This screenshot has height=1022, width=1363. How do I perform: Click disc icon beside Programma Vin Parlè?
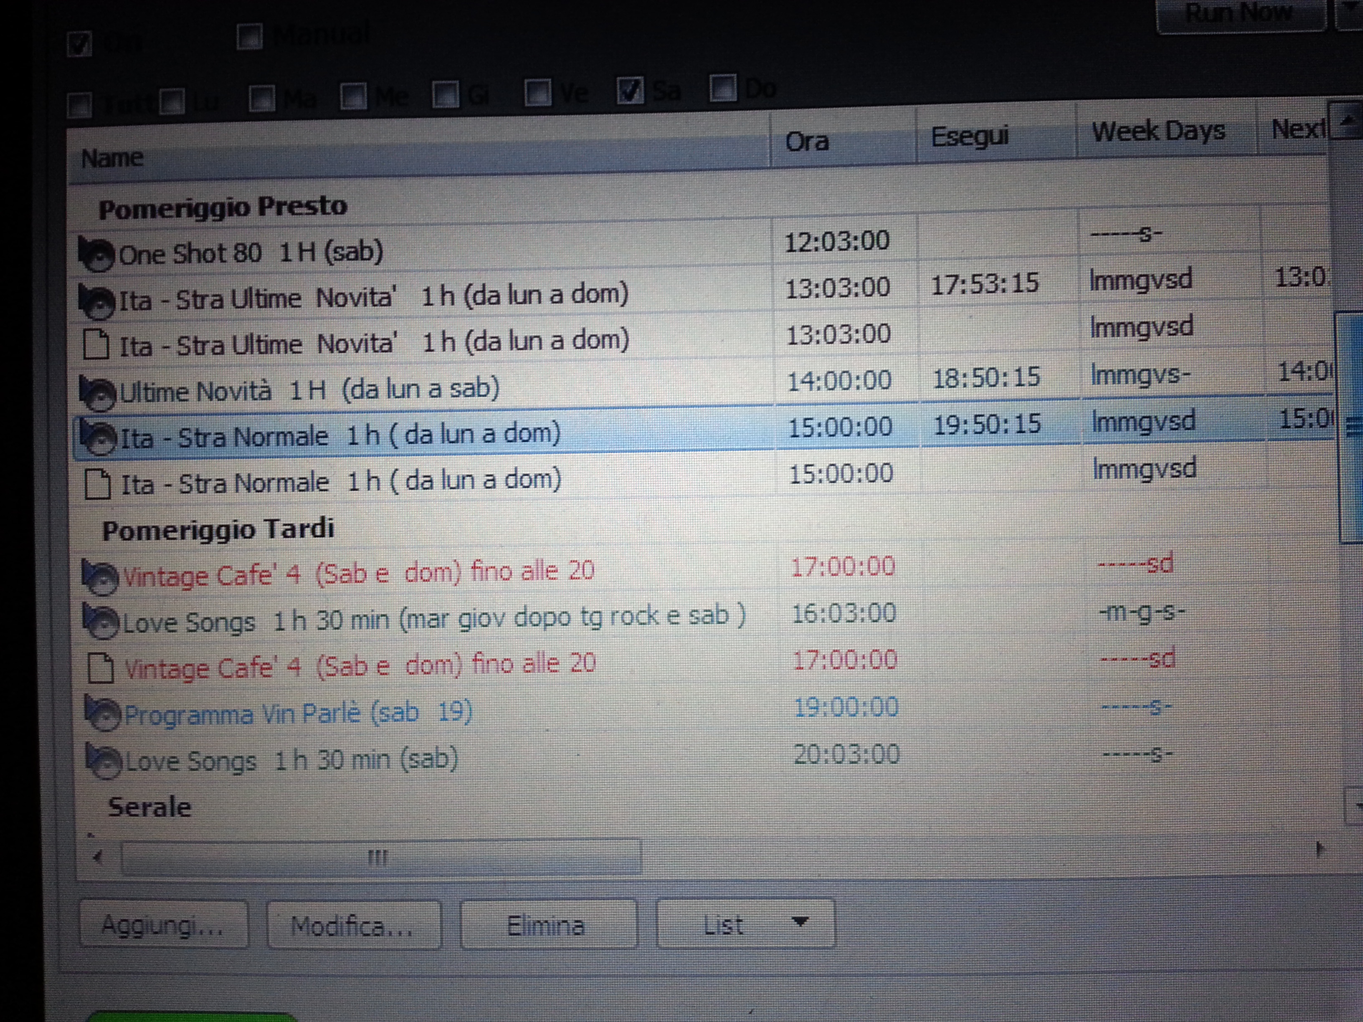point(102,714)
